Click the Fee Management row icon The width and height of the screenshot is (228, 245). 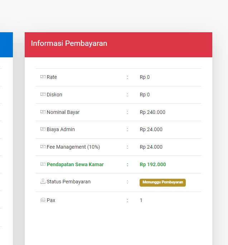click(x=43, y=147)
